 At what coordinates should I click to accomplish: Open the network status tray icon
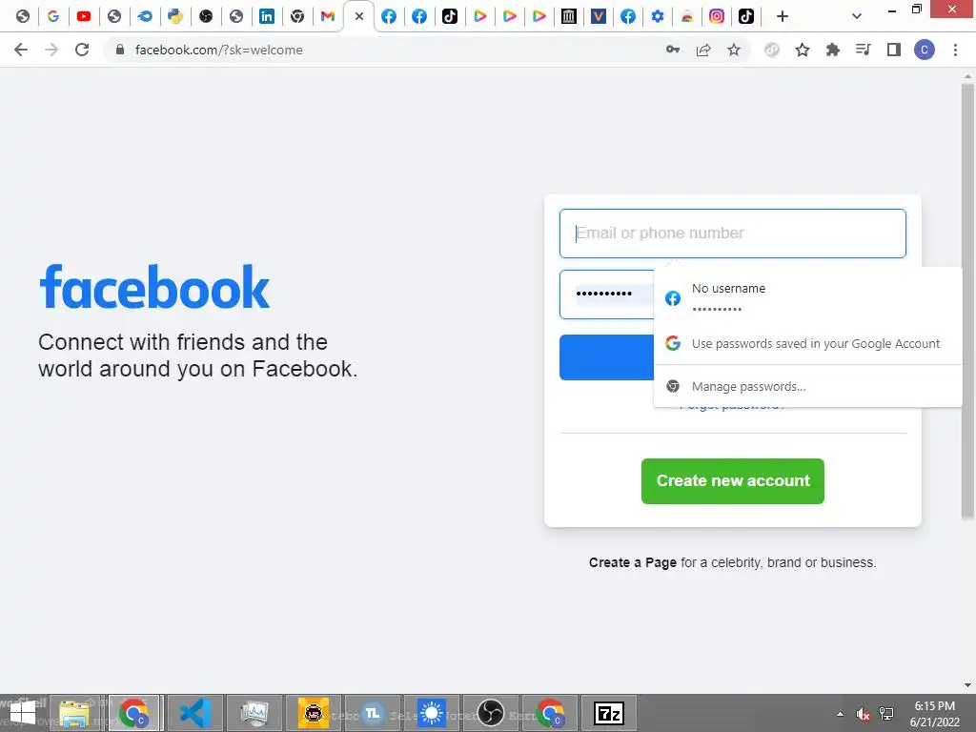(x=886, y=714)
